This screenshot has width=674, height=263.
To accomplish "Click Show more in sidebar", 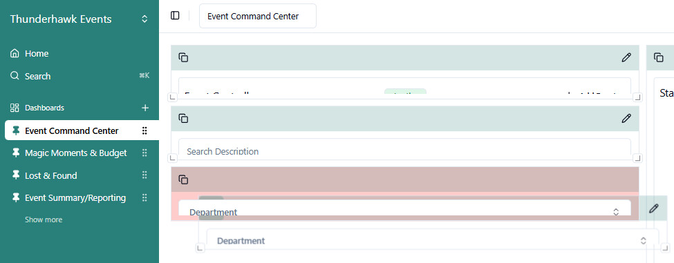I will pos(44,220).
